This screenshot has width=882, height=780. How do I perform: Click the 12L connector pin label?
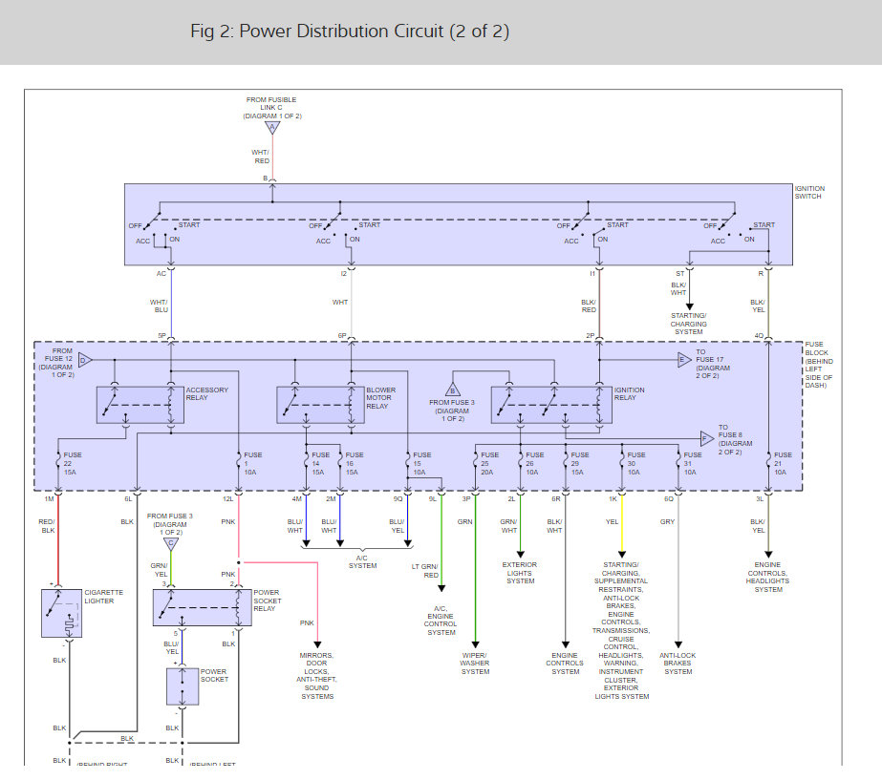(x=227, y=498)
